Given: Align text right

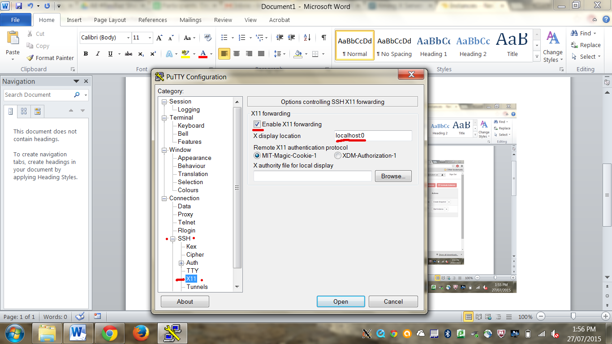Looking at the screenshot, I should (249, 54).
